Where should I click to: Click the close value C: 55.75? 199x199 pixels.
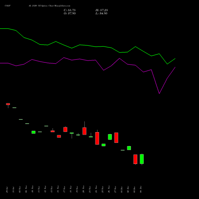[70, 10]
